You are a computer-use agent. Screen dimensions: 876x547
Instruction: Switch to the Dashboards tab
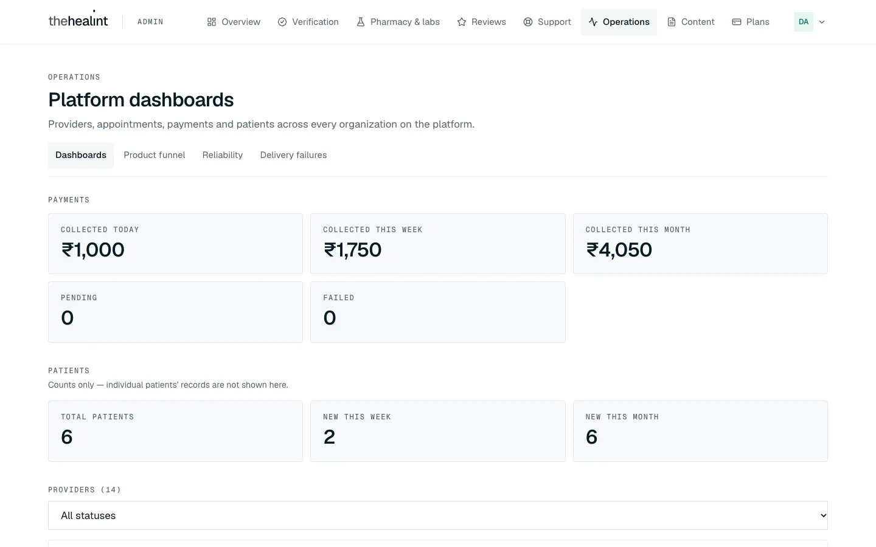[x=81, y=155]
